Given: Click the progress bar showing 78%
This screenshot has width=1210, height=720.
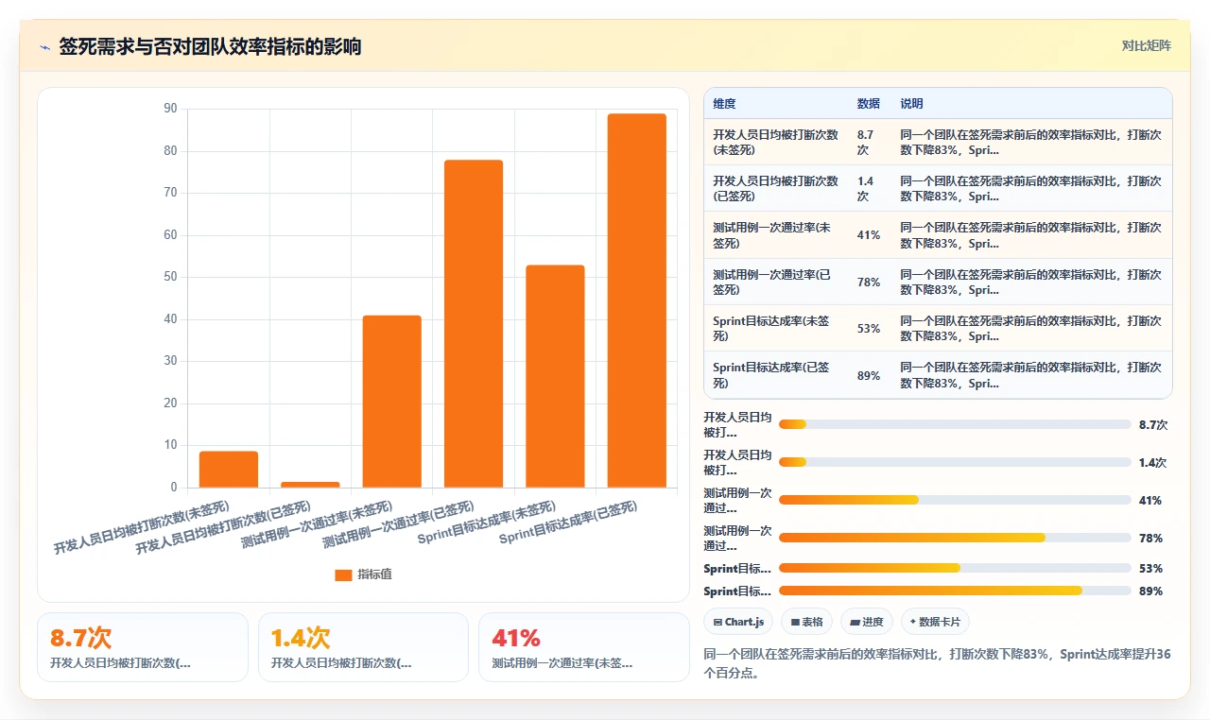Looking at the screenshot, I should [955, 538].
